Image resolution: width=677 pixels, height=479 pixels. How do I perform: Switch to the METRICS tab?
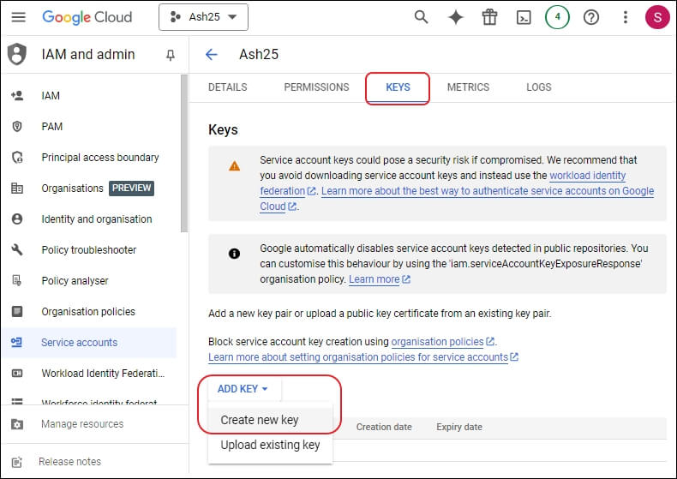pyautogui.click(x=468, y=87)
